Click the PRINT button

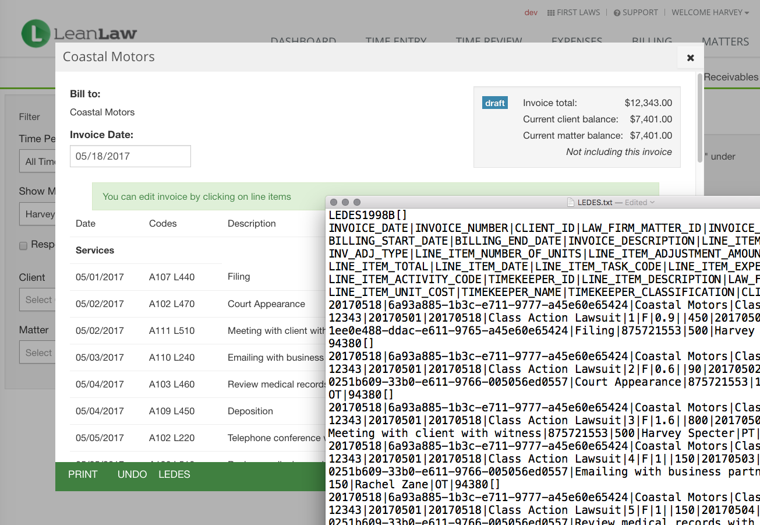click(83, 474)
